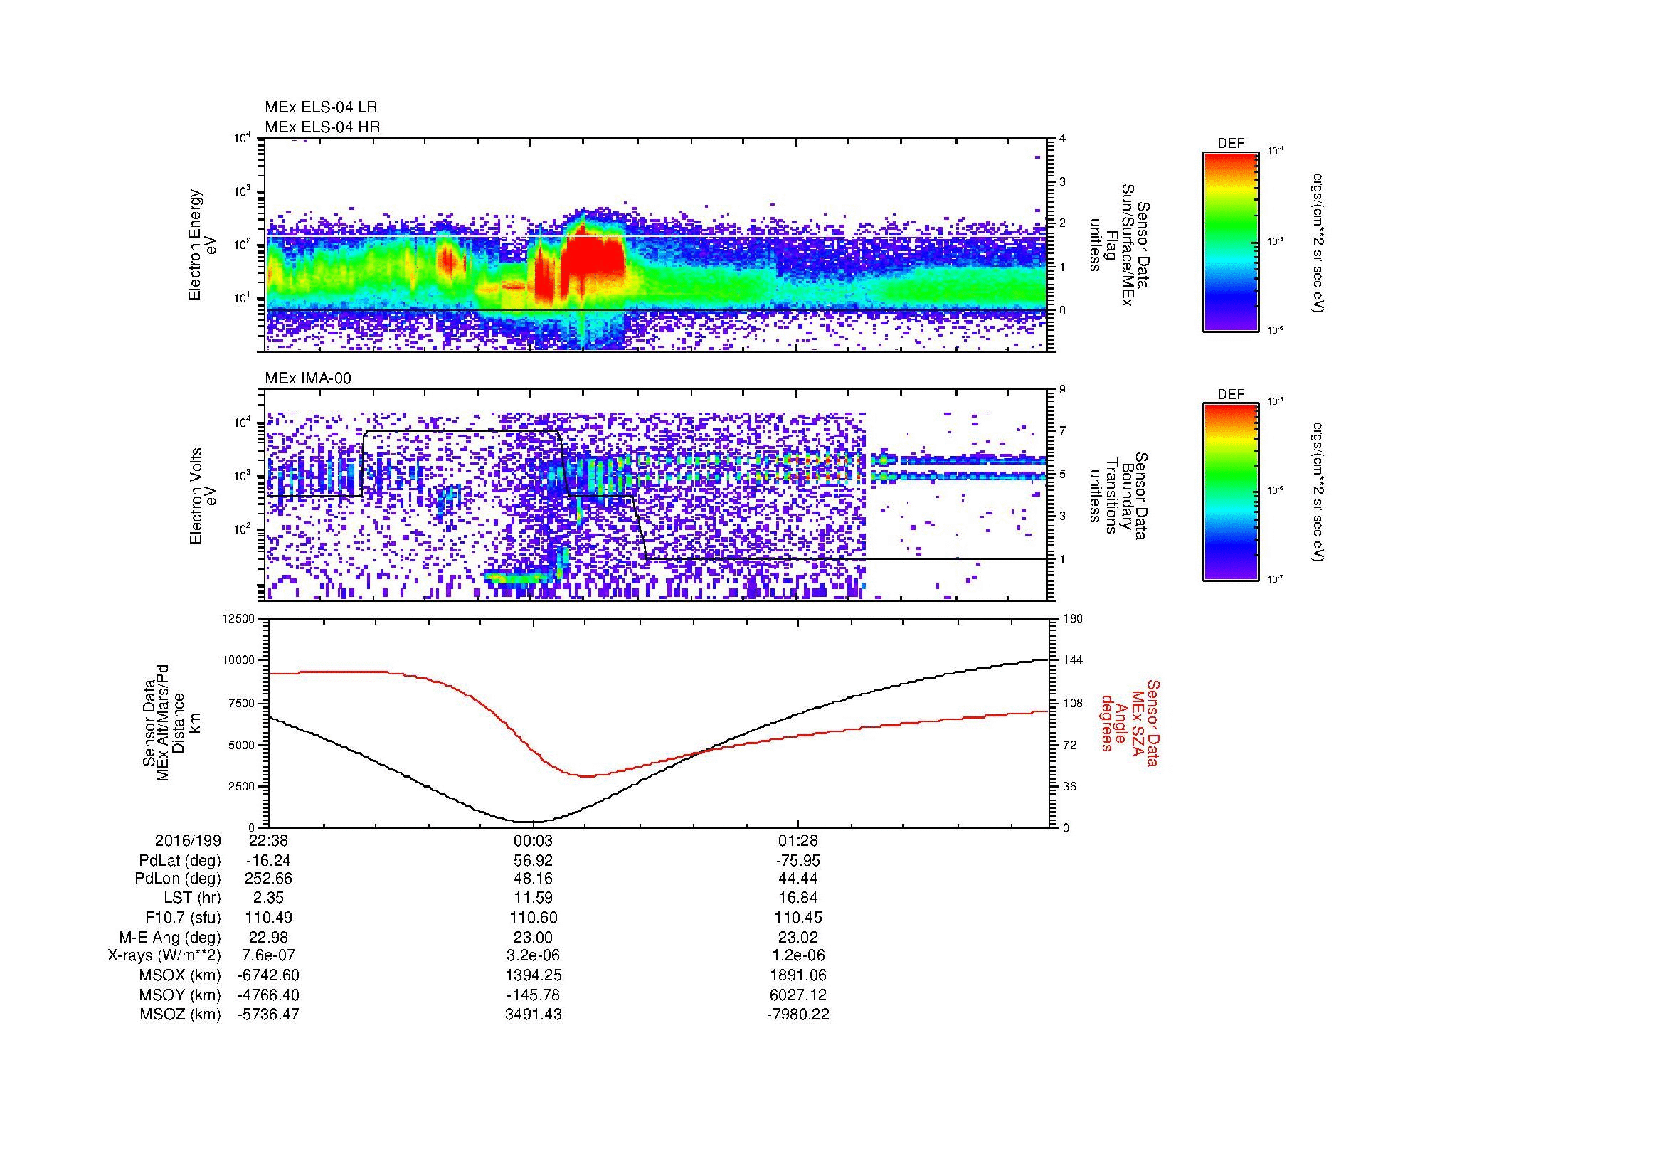This screenshot has width=1664, height=1176.
Task: Click the X-rays value '7.6e-07'
Action: point(268,955)
